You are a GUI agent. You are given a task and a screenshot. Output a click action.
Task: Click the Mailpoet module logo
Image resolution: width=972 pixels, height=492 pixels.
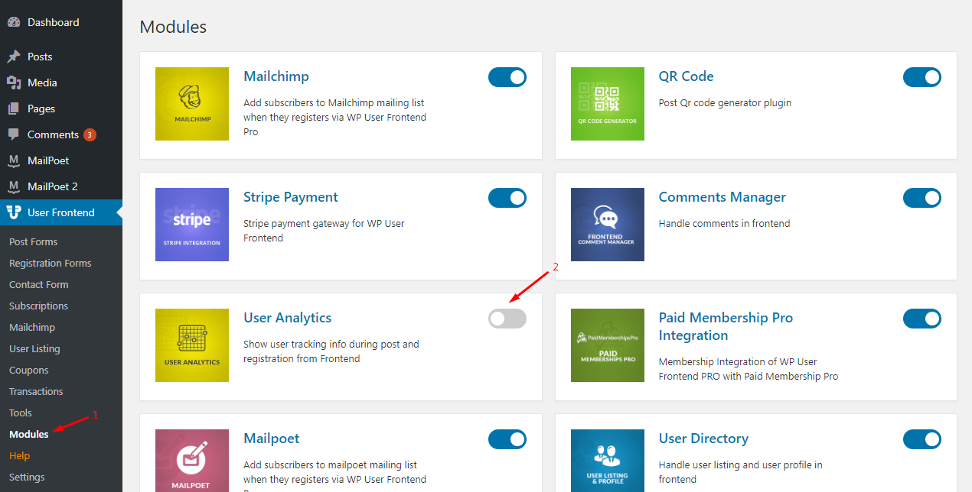click(192, 461)
